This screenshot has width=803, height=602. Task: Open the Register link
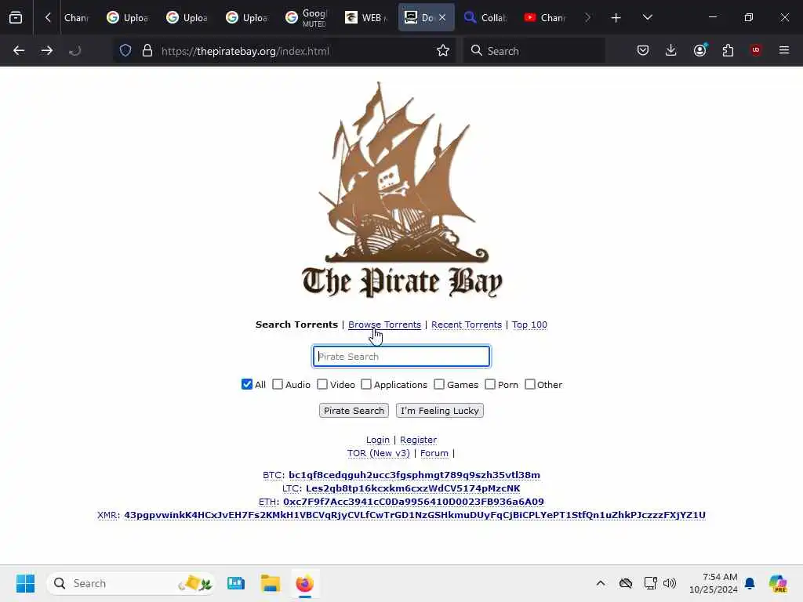pyautogui.click(x=419, y=440)
